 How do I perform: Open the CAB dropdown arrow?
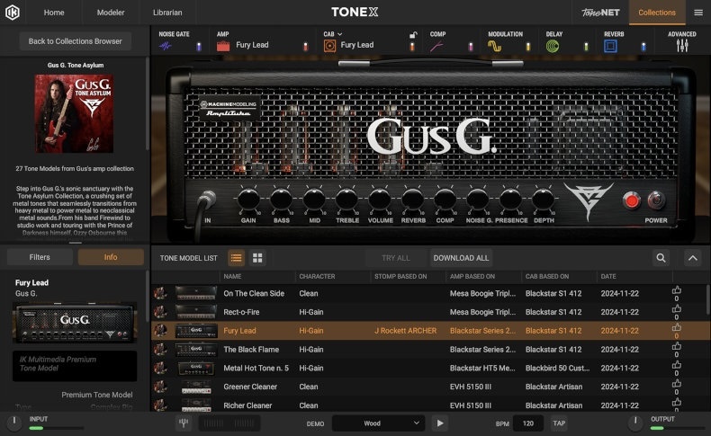pyautogui.click(x=339, y=34)
